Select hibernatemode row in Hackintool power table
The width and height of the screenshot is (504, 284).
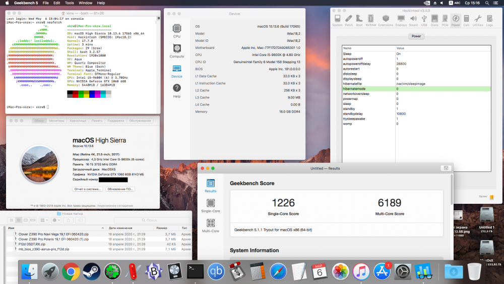pos(416,89)
